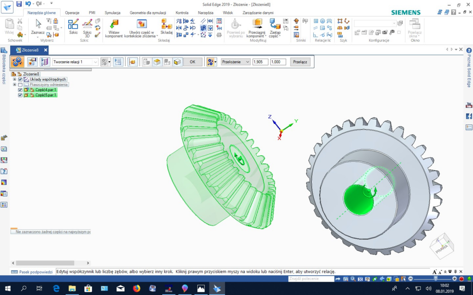Image resolution: width=473 pixels, height=295 pixels.
Task: Switch to Symulacja ribbon tab
Action: 113,12
